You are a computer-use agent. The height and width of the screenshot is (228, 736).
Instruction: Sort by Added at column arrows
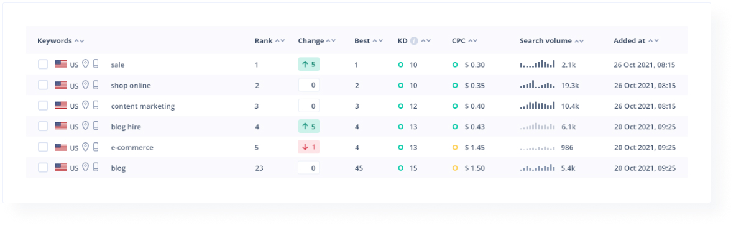pos(653,41)
